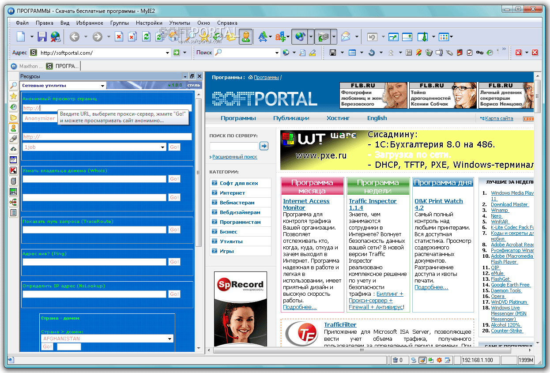Open the Утилиты menu

(180, 23)
